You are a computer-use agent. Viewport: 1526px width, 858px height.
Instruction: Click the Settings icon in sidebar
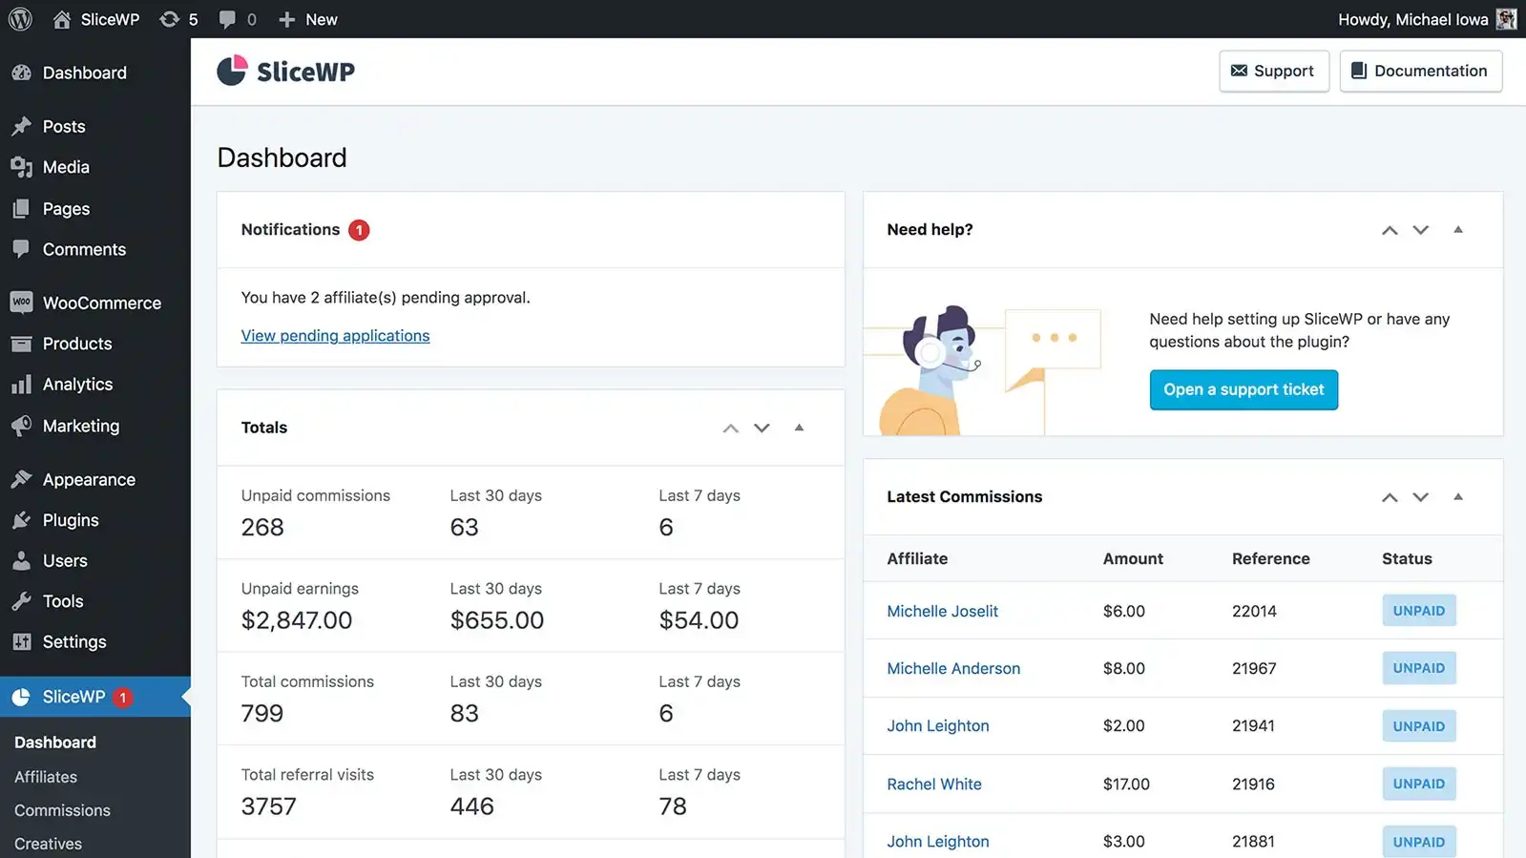[x=21, y=642]
